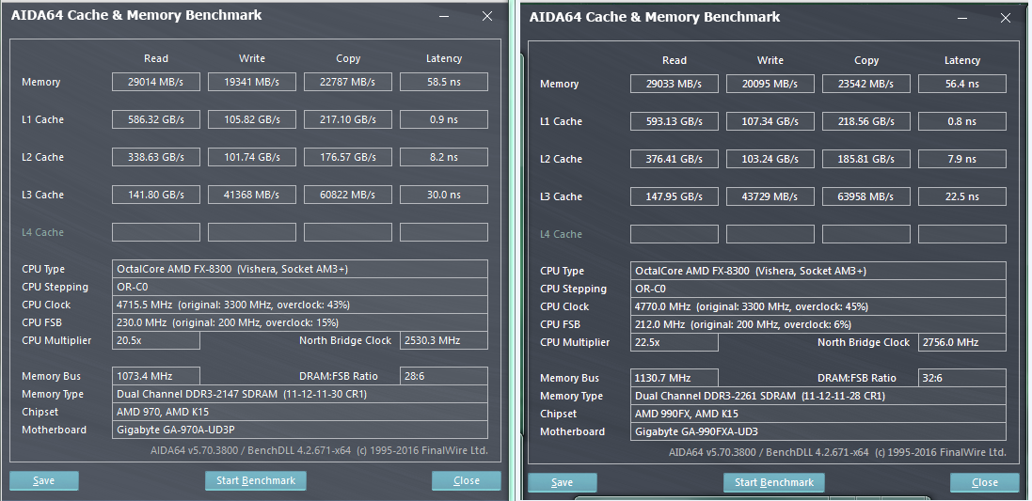Select Memory Latency value 58.5 ns
Screen dimensions: 1032x501
pos(444,82)
